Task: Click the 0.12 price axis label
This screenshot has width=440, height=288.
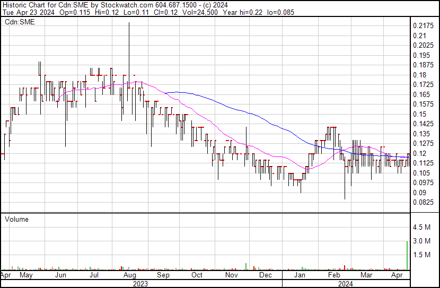Action: point(419,153)
